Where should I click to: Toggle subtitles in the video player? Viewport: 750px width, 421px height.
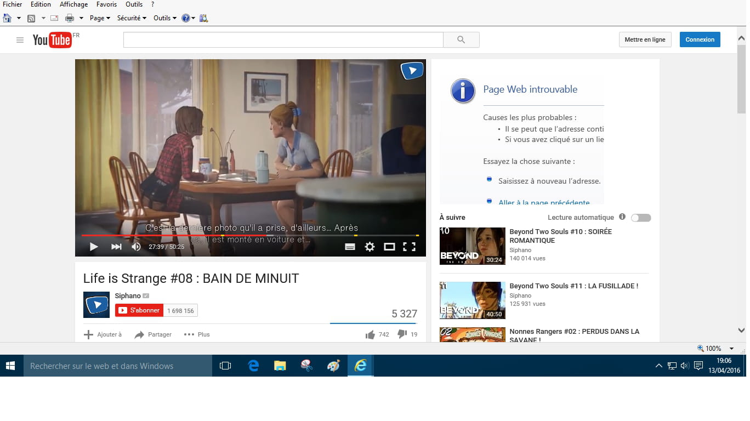pyautogui.click(x=350, y=247)
